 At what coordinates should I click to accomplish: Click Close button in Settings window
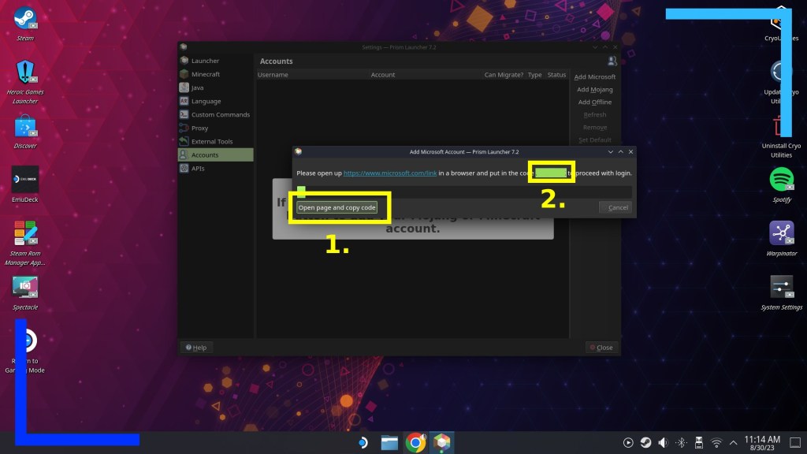601,348
